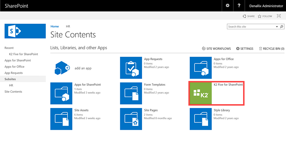The image size is (286, 142).
Task: Open the Site Pages library icon
Action: tap(131, 119)
